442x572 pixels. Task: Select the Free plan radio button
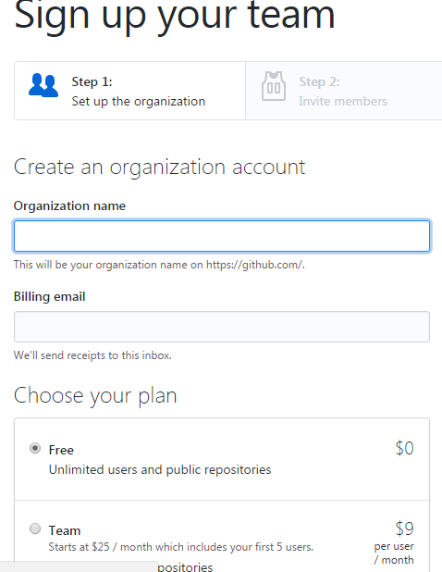[35, 448]
